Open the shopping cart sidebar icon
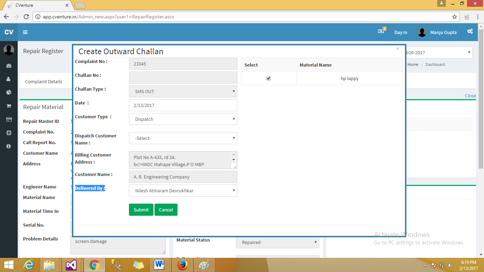 (x=9, y=106)
